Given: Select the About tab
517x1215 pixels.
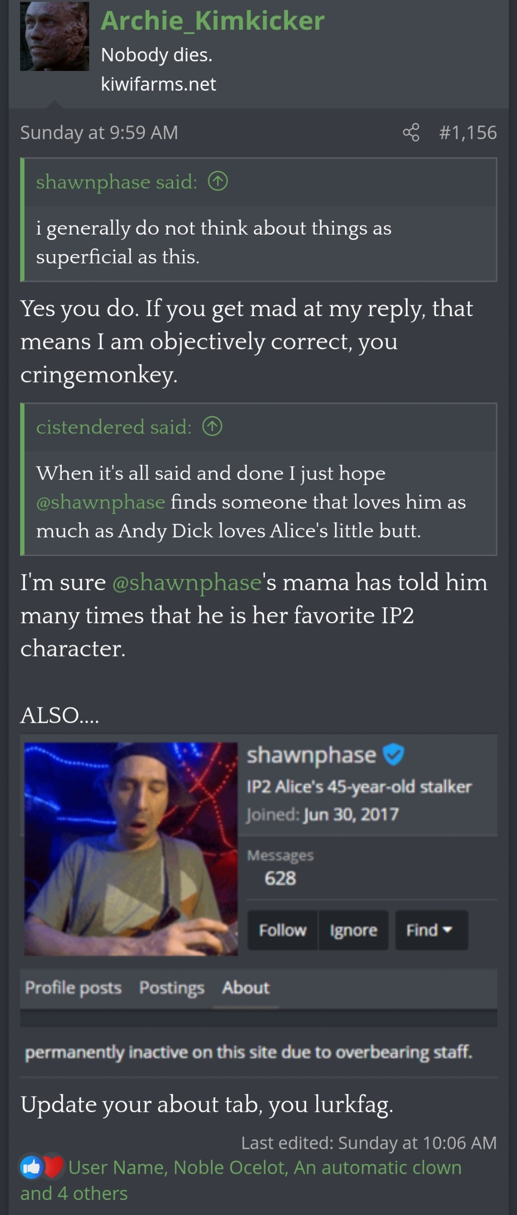Looking at the screenshot, I should [x=246, y=988].
